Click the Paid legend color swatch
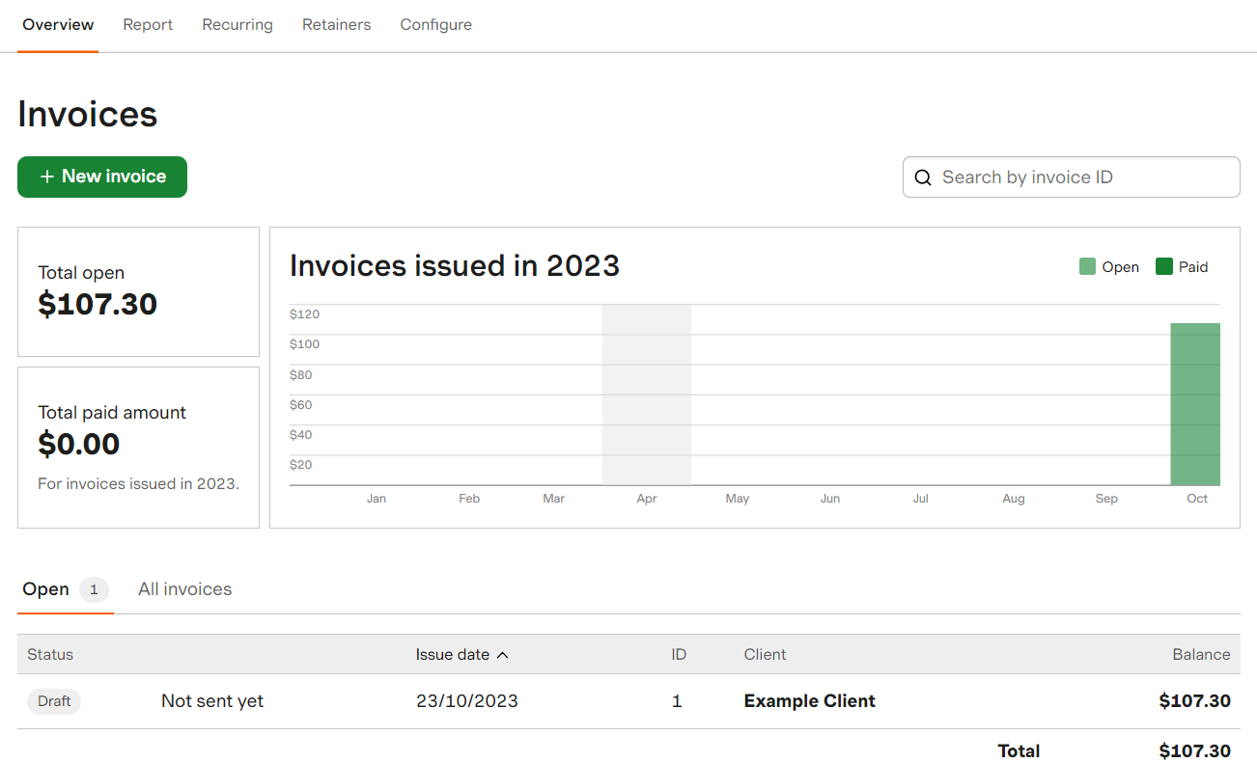The height and width of the screenshot is (763, 1257). 1163,267
